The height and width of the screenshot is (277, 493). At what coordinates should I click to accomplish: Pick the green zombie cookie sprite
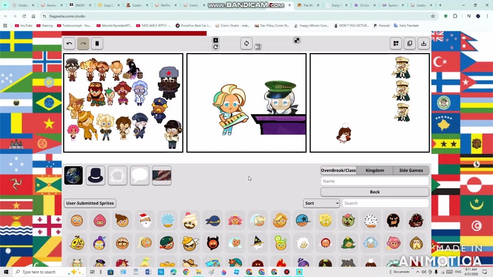(x=348, y=220)
